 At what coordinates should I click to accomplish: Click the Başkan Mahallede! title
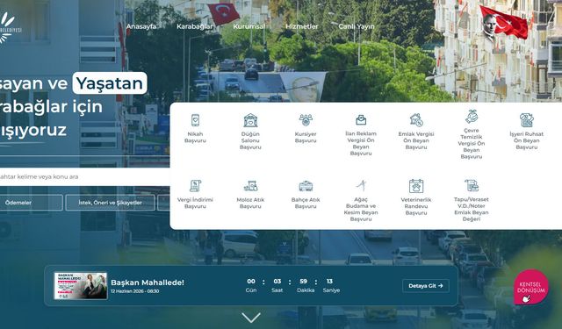point(148,283)
